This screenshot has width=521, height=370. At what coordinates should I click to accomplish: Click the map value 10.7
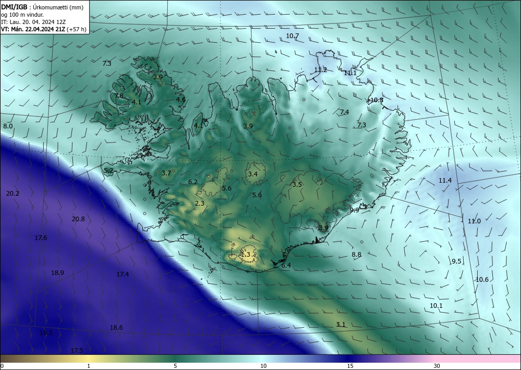[x=292, y=36]
